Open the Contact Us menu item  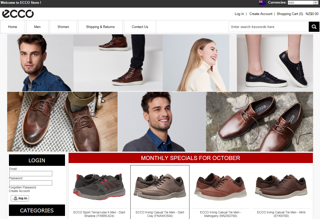pyautogui.click(x=140, y=27)
